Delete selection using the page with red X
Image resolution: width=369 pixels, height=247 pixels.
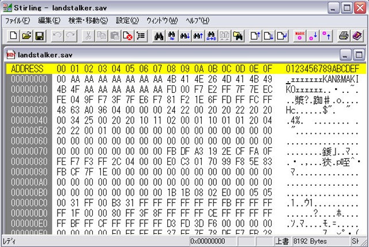pos(127,36)
